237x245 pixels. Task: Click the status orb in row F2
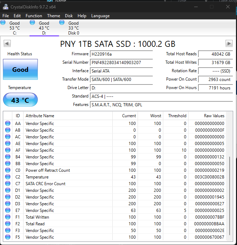(8, 224)
